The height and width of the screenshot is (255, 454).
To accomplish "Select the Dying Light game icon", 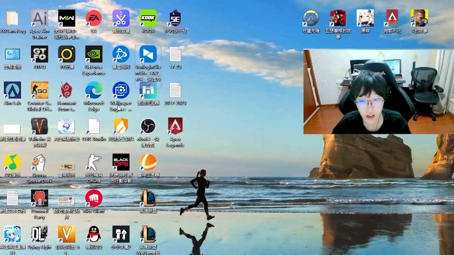I will [x=39, y=234].
